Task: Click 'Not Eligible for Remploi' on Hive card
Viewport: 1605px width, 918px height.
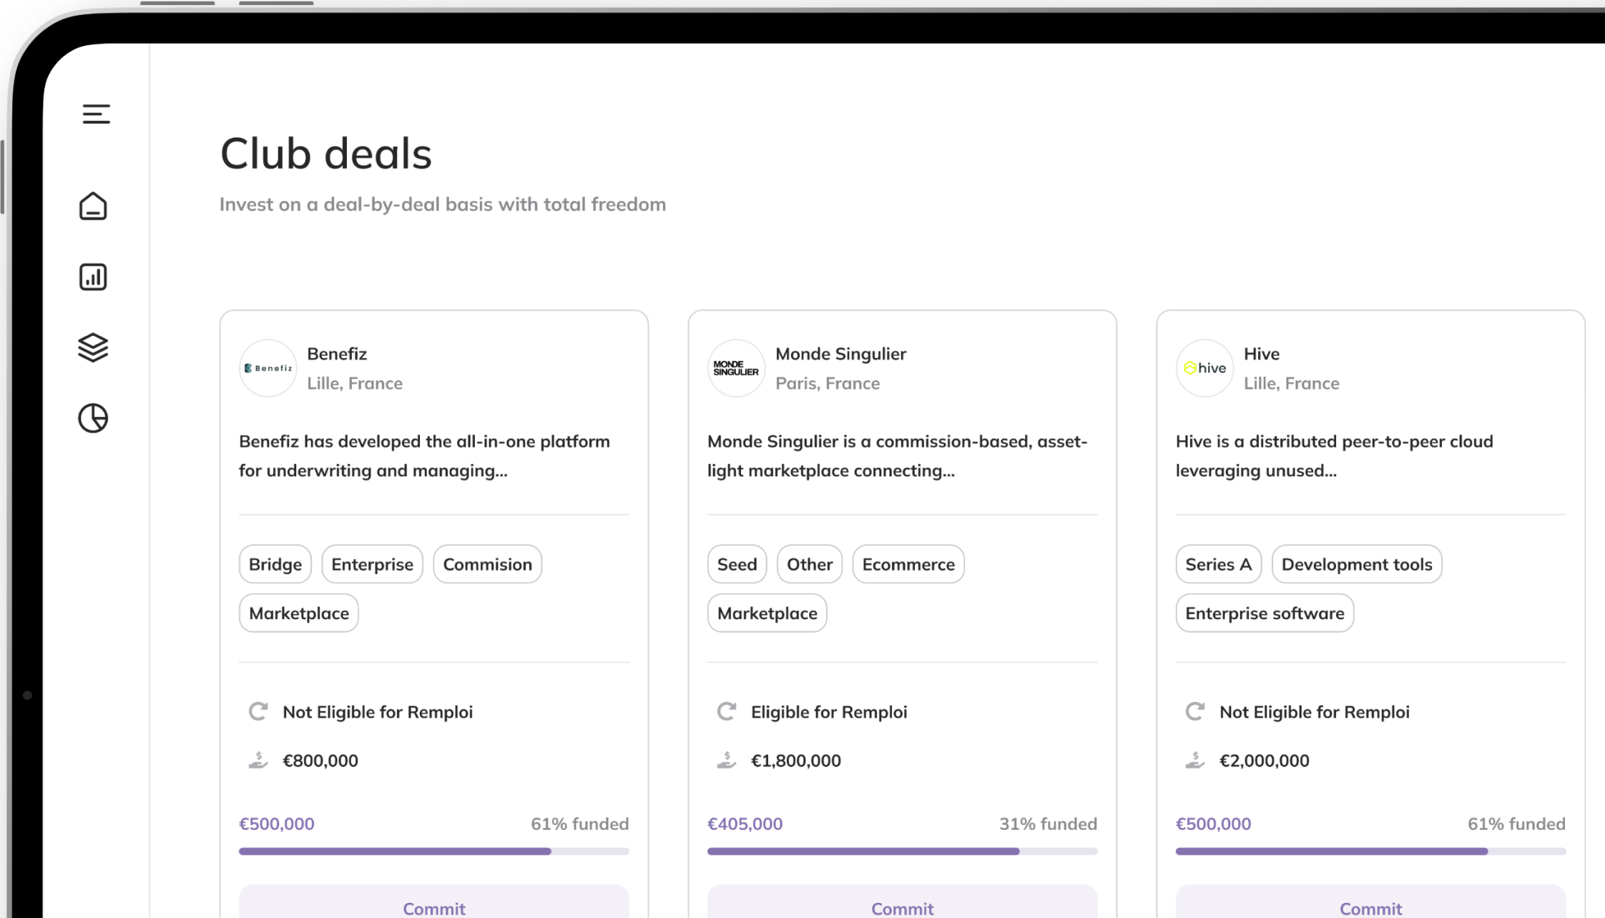Action: [1315, 712]
